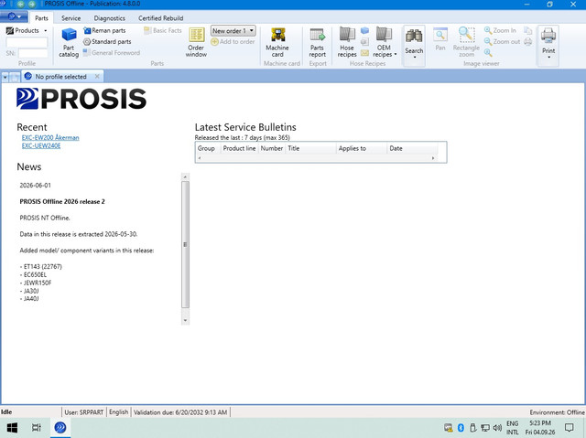Open the notification center
Screen dimensions: 586x438
pyautogui.click(x=570, y=428)
